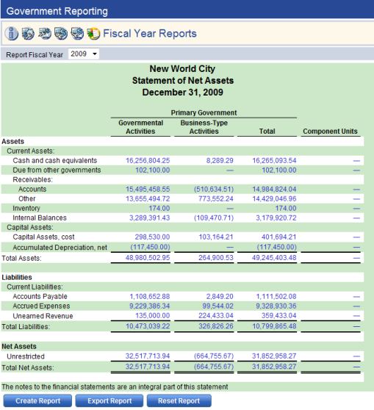Open Cash Business-Type value 8,289.29
Screen dimensions: 374x410
[220, 161]
